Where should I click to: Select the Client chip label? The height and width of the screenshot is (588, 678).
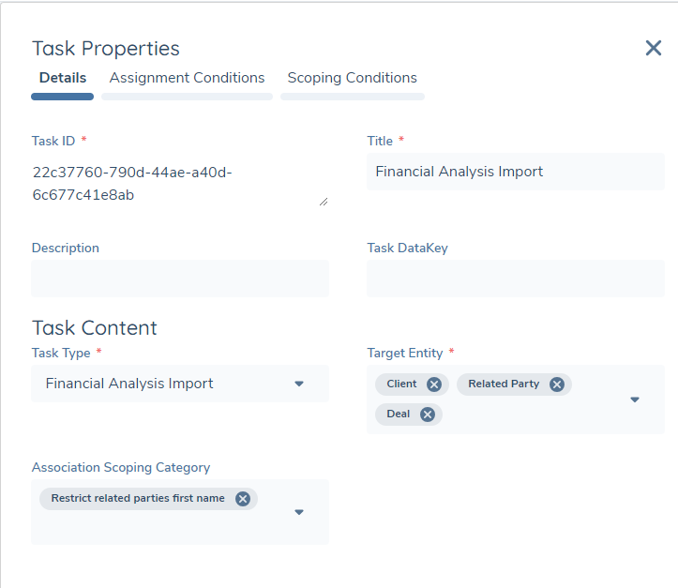click(x=401, y=384)
